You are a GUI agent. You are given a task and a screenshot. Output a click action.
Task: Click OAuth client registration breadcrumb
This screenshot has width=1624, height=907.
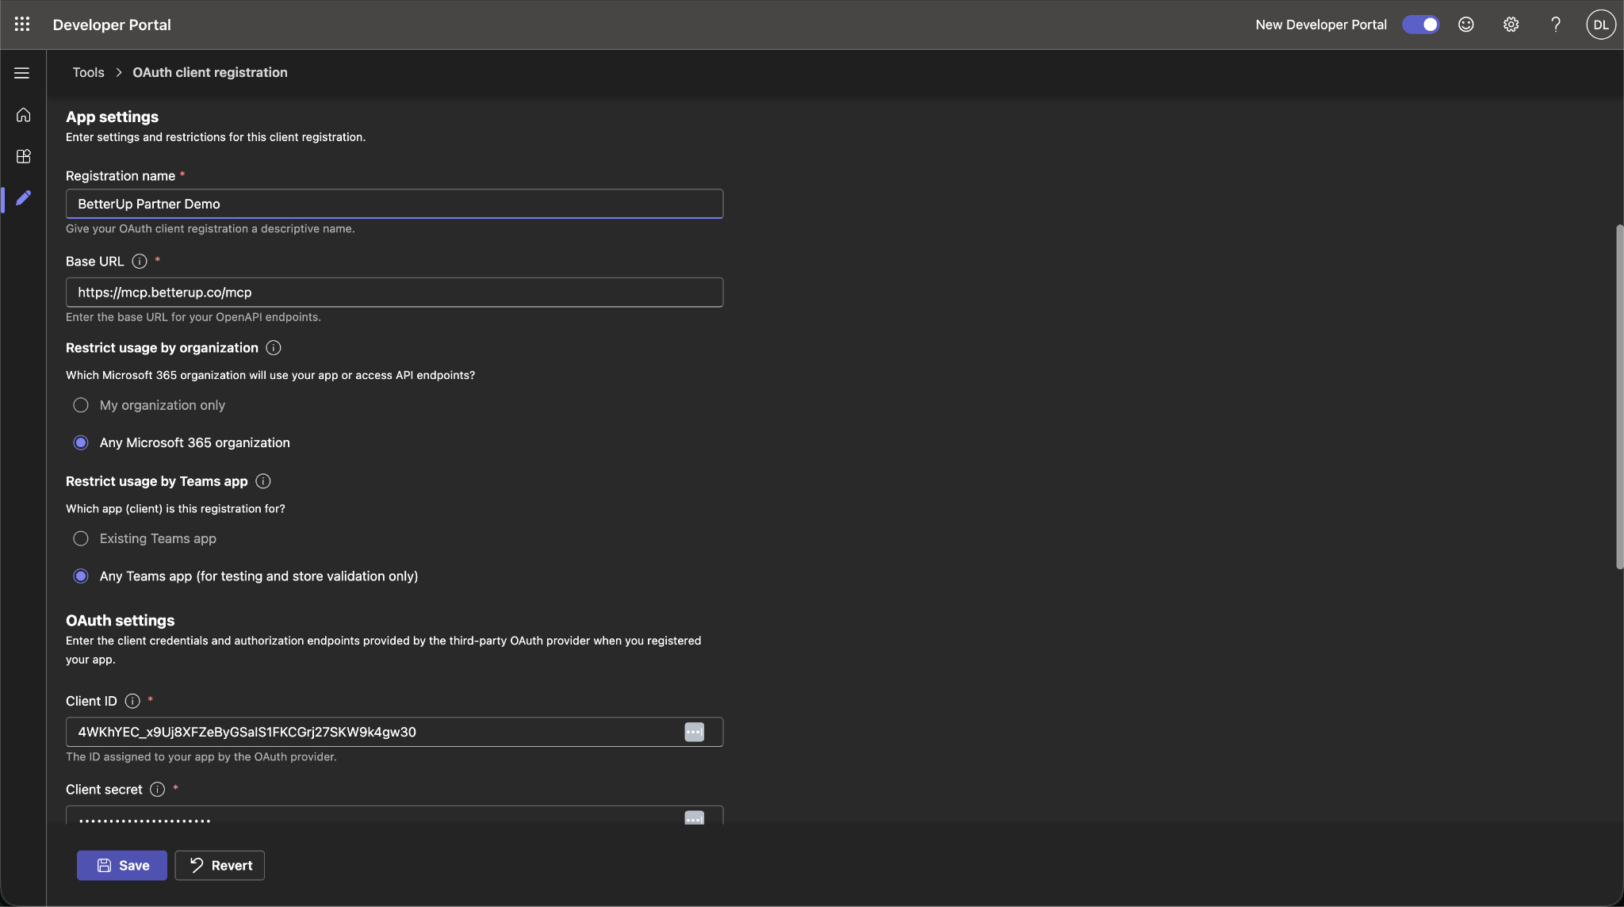click(x=210, y=72)
